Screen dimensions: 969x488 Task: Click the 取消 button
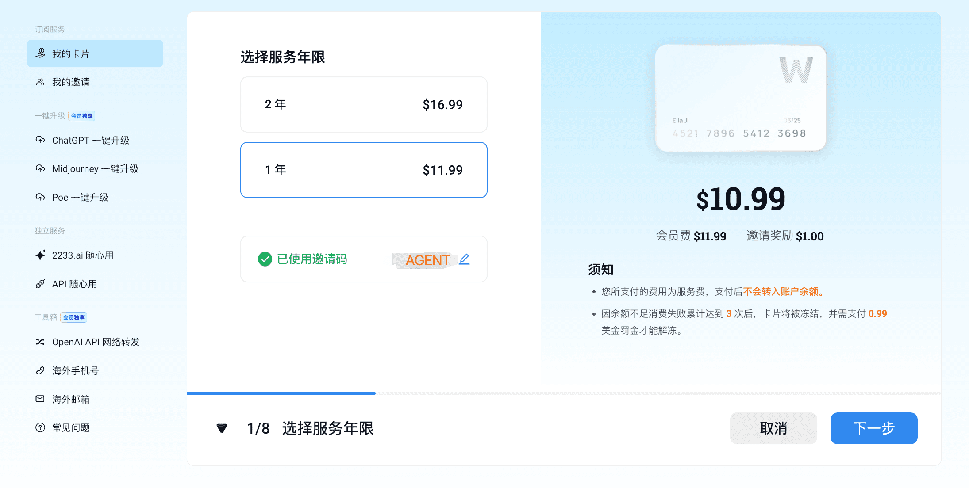point(773,428)
